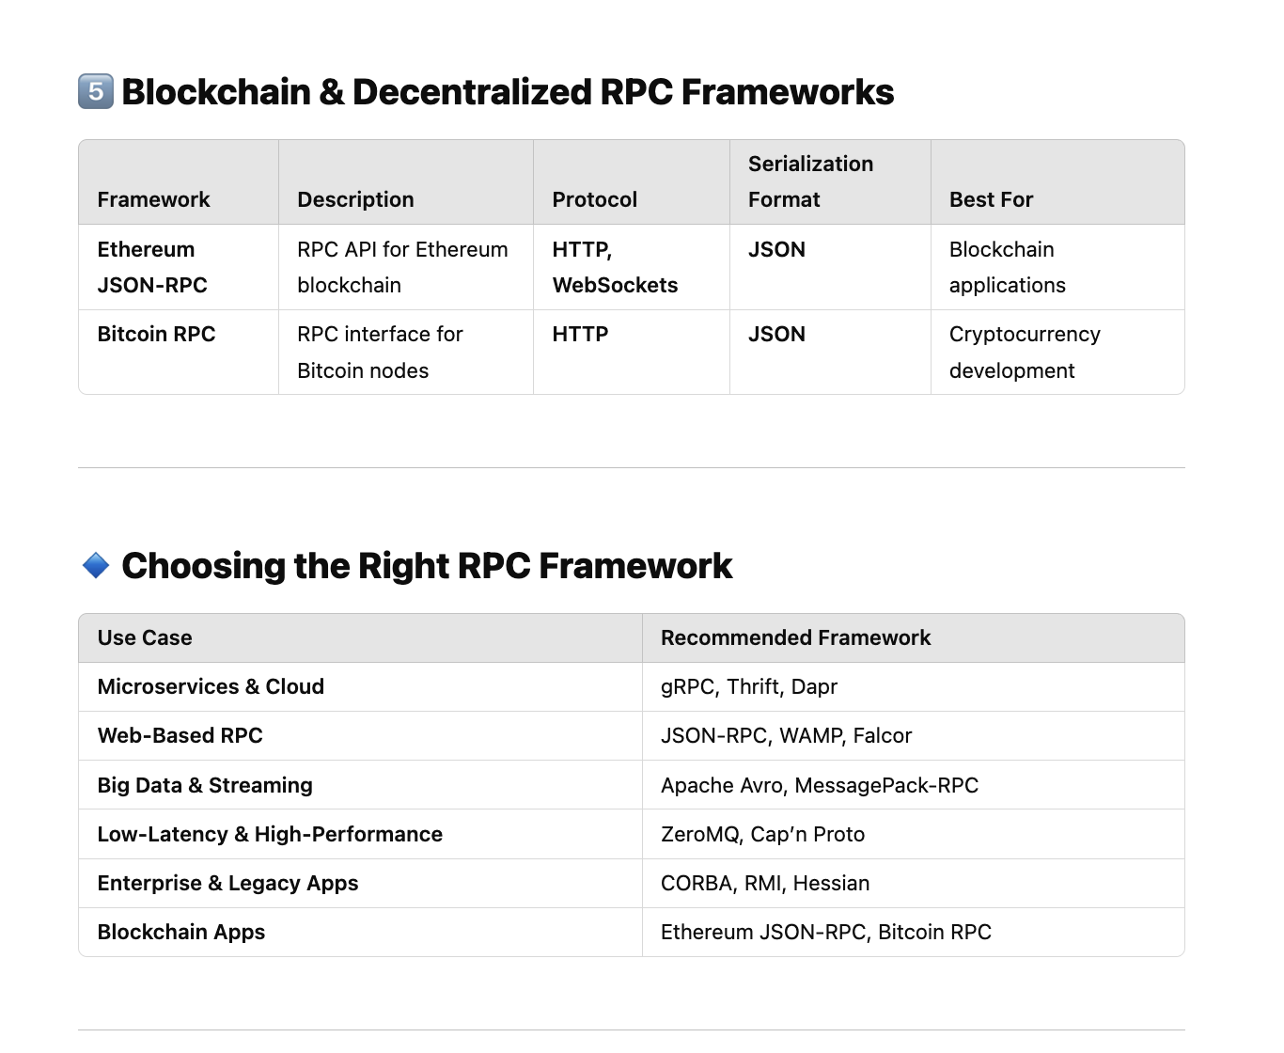Click the CORBA, RMI, Hessian cell
Viewport: 1284px width, 1053px height.
(764, 883)
